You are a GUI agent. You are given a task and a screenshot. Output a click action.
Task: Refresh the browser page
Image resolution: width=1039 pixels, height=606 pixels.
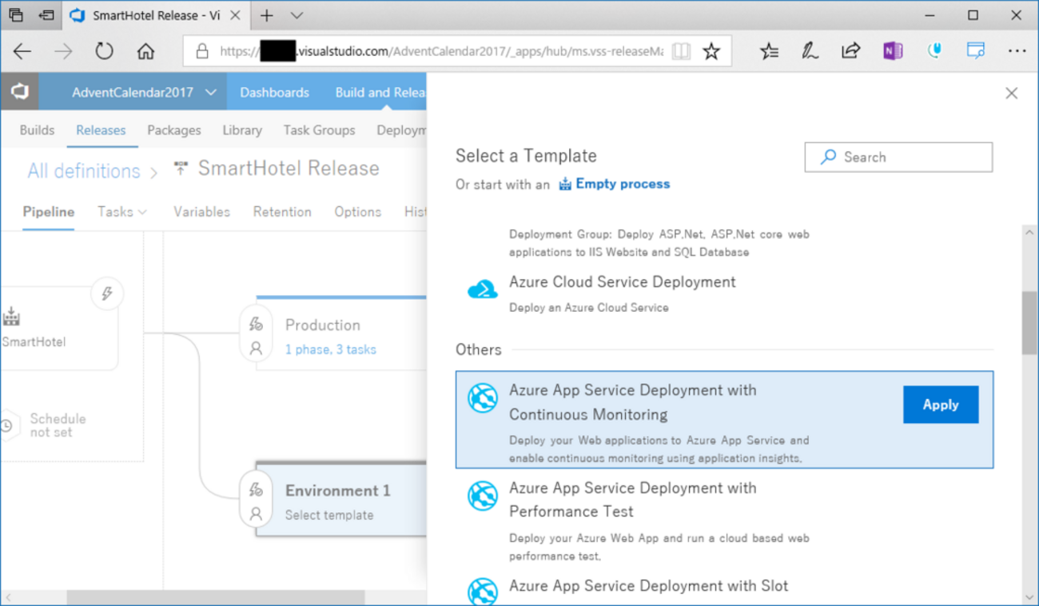(104, 52)
